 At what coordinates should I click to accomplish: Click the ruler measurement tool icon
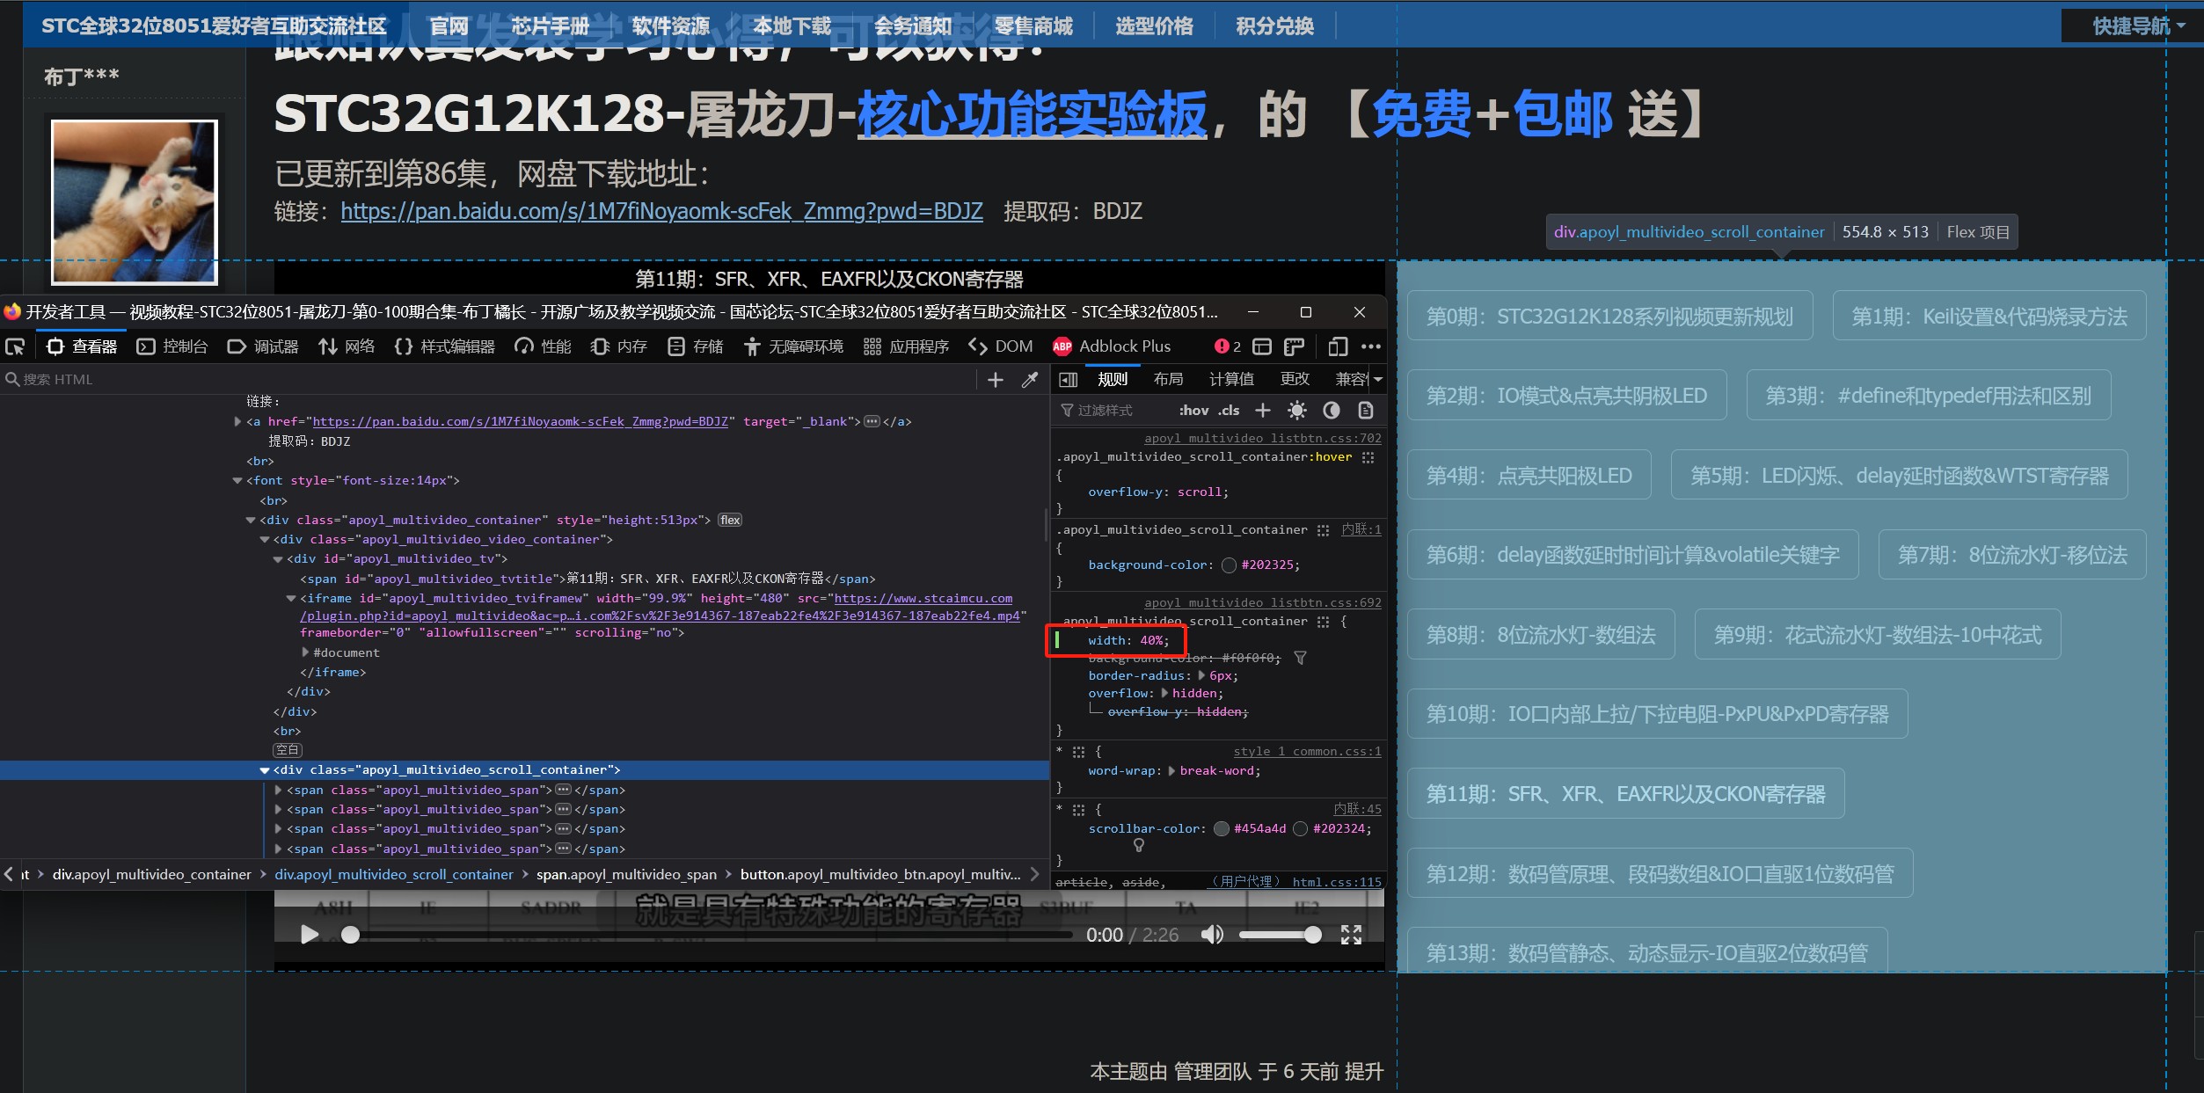click(1294, 346)
